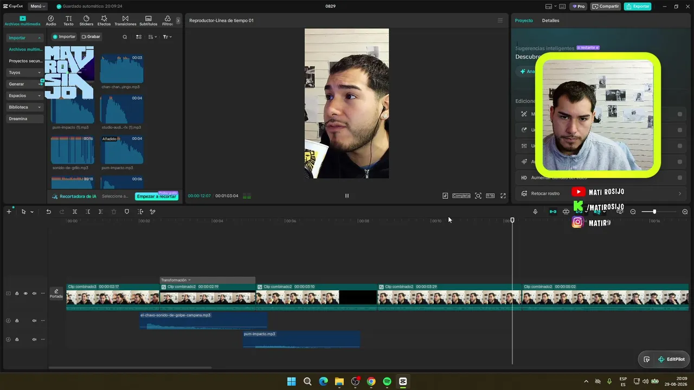694x390 pixels.
Task: Collapse the Importar section
Action: (x=25, y=38)
